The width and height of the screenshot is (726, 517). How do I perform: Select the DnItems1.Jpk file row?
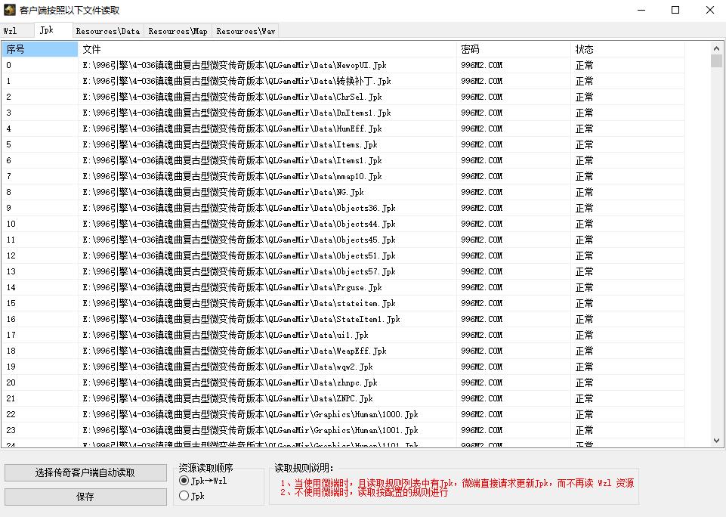pyautogui.click(x=343, y=113)
